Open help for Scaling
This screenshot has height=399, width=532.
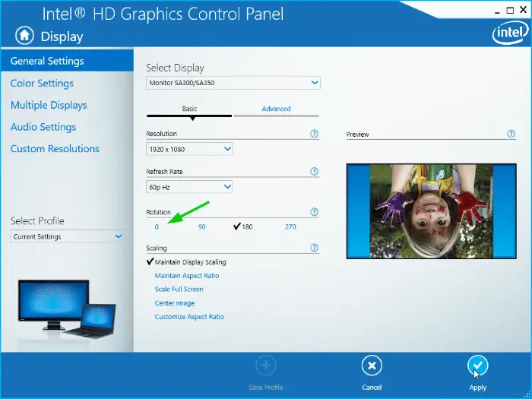314,248
